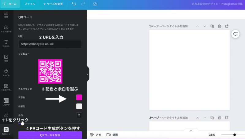Collapse the side panel with arrow handle

coord(88,74)
